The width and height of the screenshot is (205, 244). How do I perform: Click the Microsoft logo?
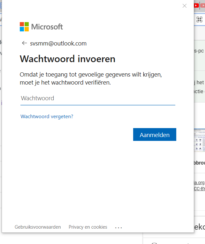click(41, 27)
